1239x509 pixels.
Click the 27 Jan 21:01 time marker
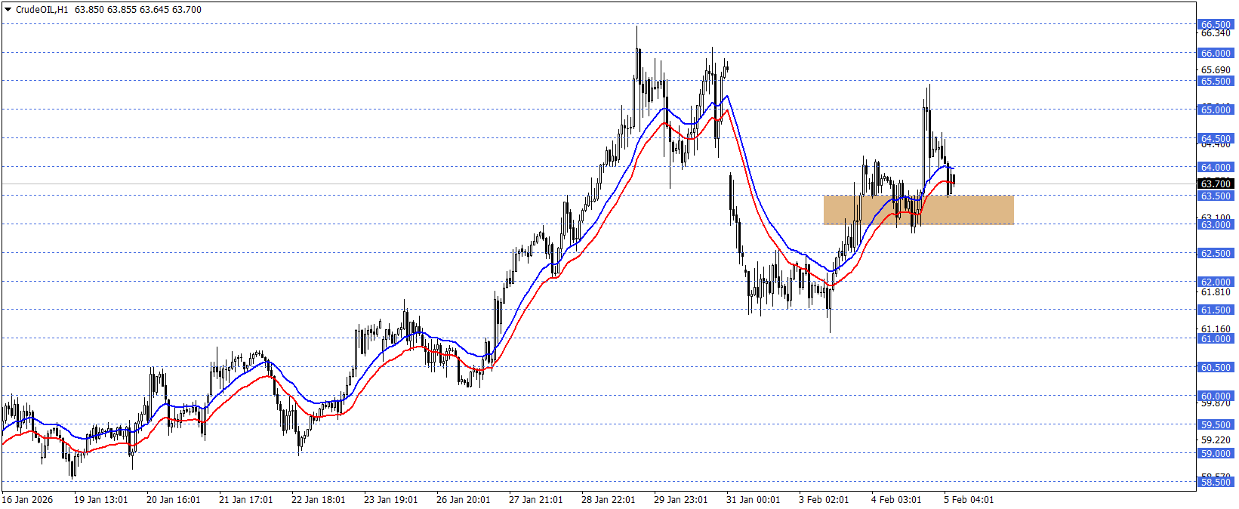[535, 500]
